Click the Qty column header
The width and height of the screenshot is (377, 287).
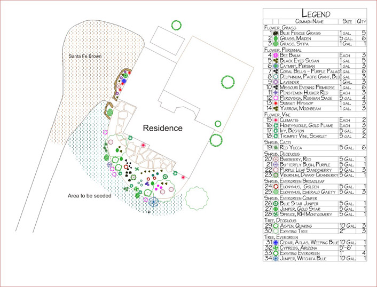tap(361, 21)
